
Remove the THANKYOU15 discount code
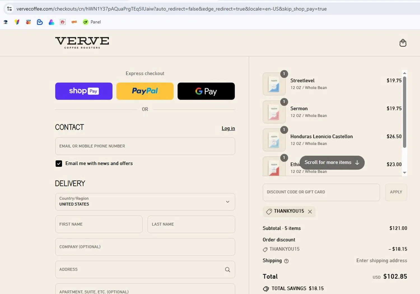310,212
